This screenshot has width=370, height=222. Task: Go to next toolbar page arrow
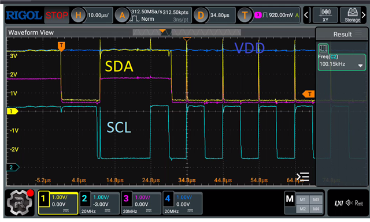pos(364,16)
